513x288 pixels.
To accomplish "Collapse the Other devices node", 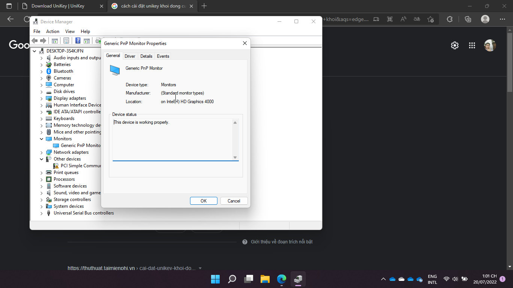I will 42,159.
